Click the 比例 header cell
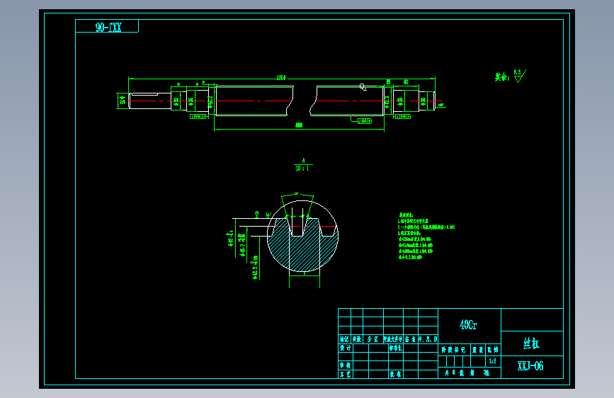Viewport: 614px width, 398px height. click(x=493, y=349)
